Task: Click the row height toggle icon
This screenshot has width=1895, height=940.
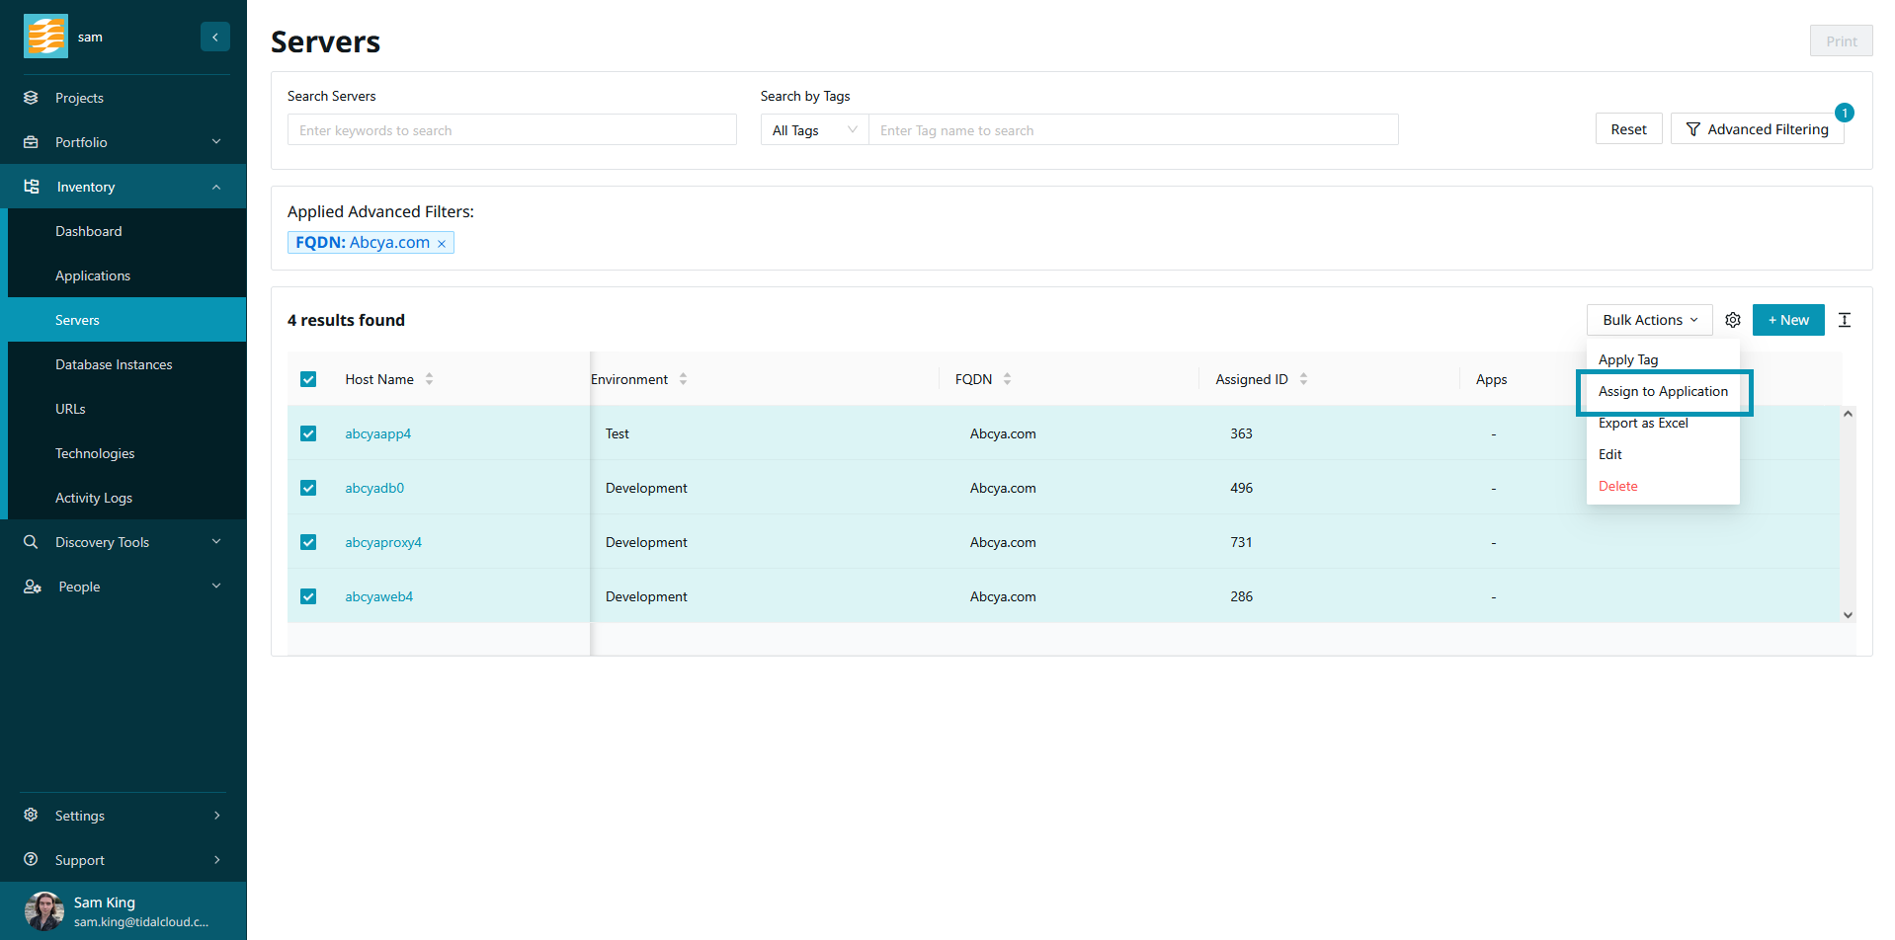Action: (1844, 320)
